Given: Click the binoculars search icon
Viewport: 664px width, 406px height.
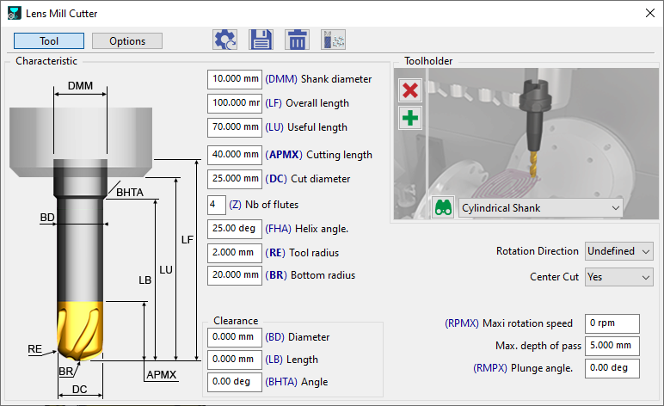Looking at the screenshot, I should (x=443, y=208).
